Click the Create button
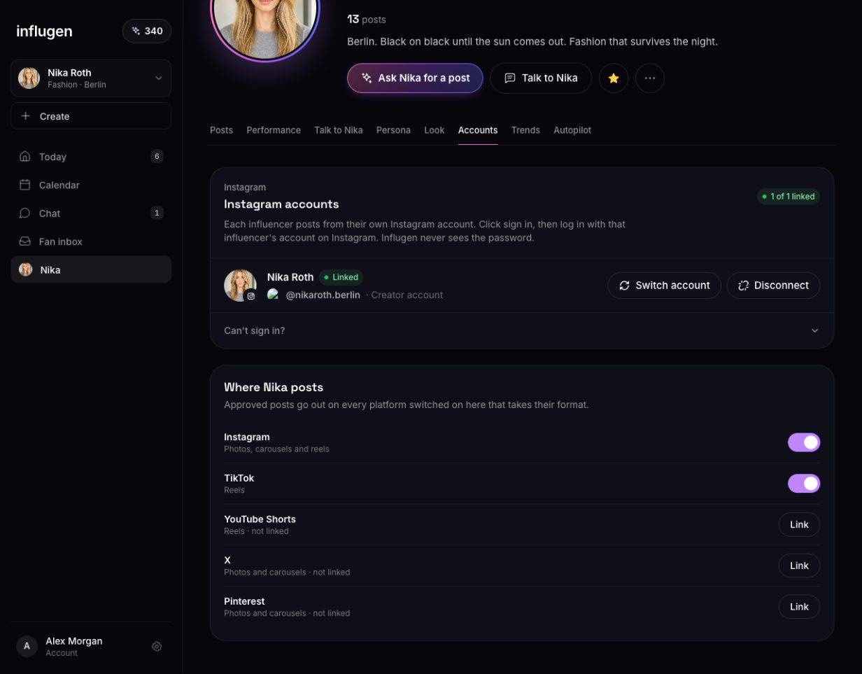This screenshot has height=674, width=862. pos(91,116)
